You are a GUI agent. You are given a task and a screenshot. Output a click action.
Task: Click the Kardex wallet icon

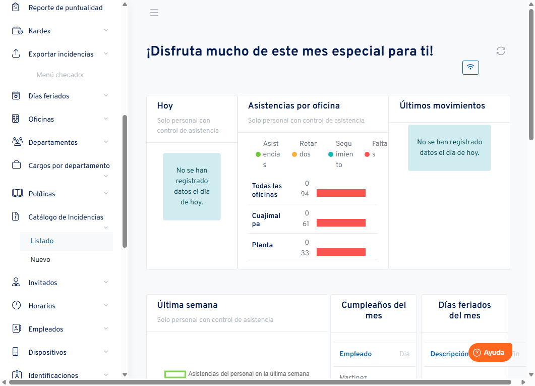[17, 30]
